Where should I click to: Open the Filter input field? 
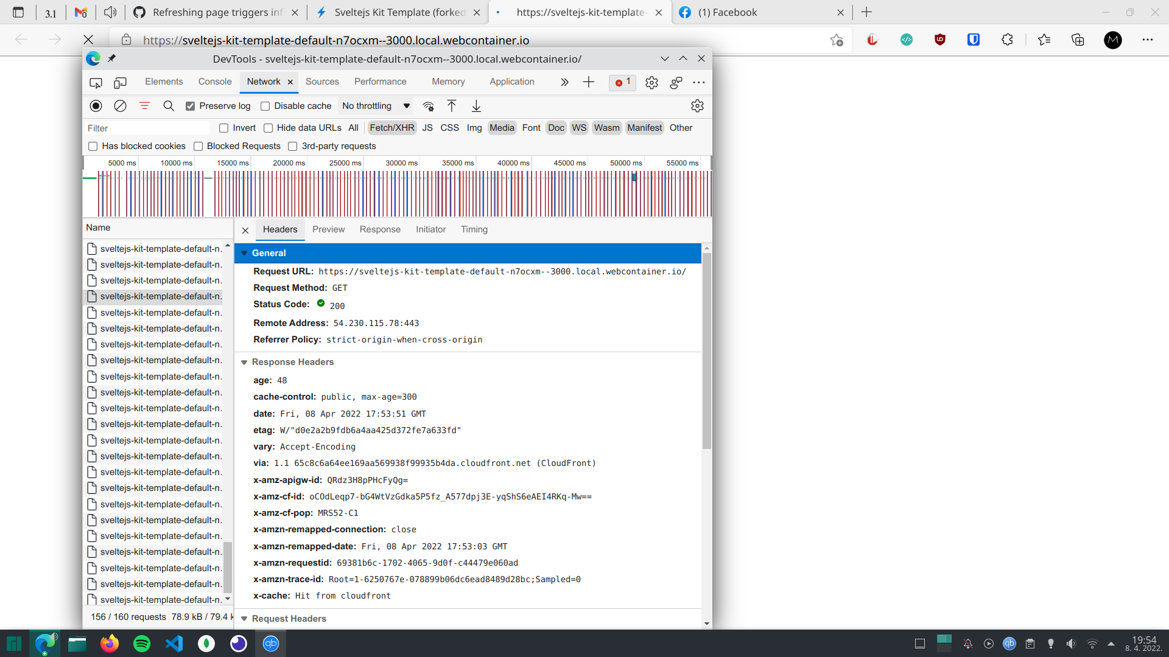(x=146, y=128)
